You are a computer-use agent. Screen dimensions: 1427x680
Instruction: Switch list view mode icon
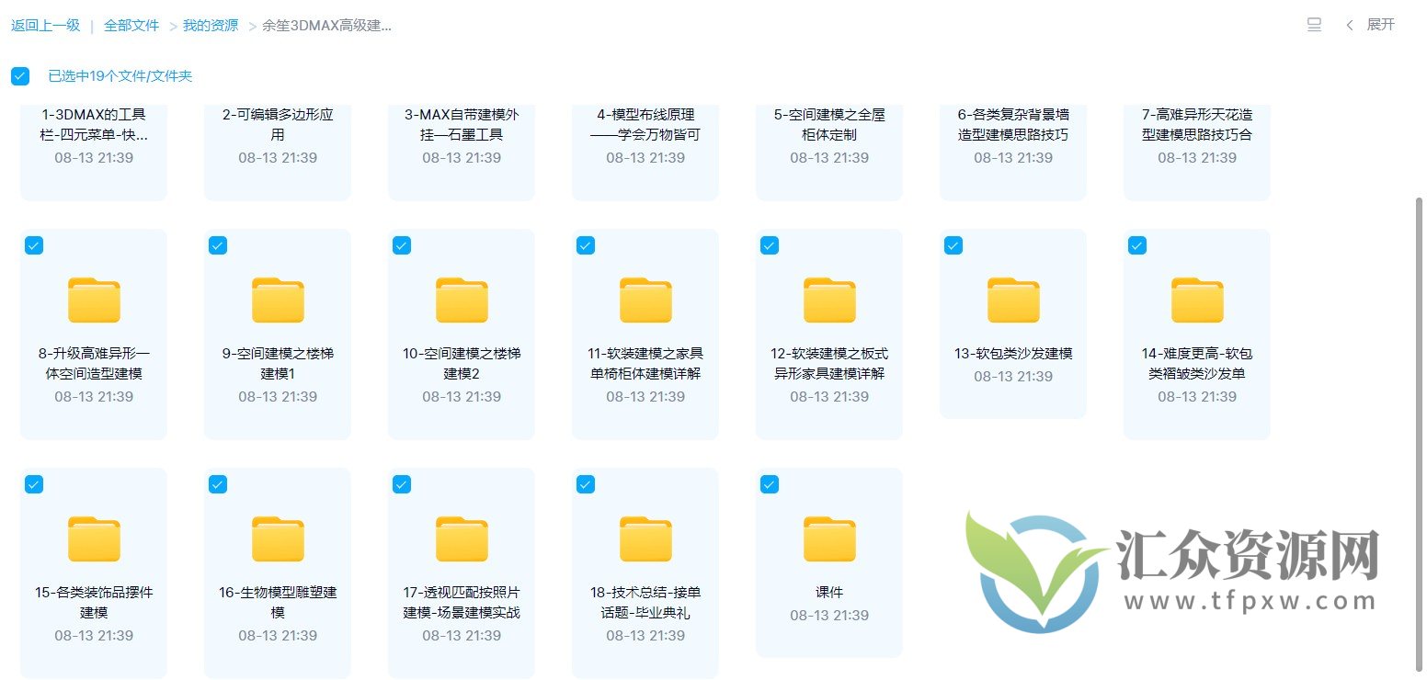[x=1314, y=25]
